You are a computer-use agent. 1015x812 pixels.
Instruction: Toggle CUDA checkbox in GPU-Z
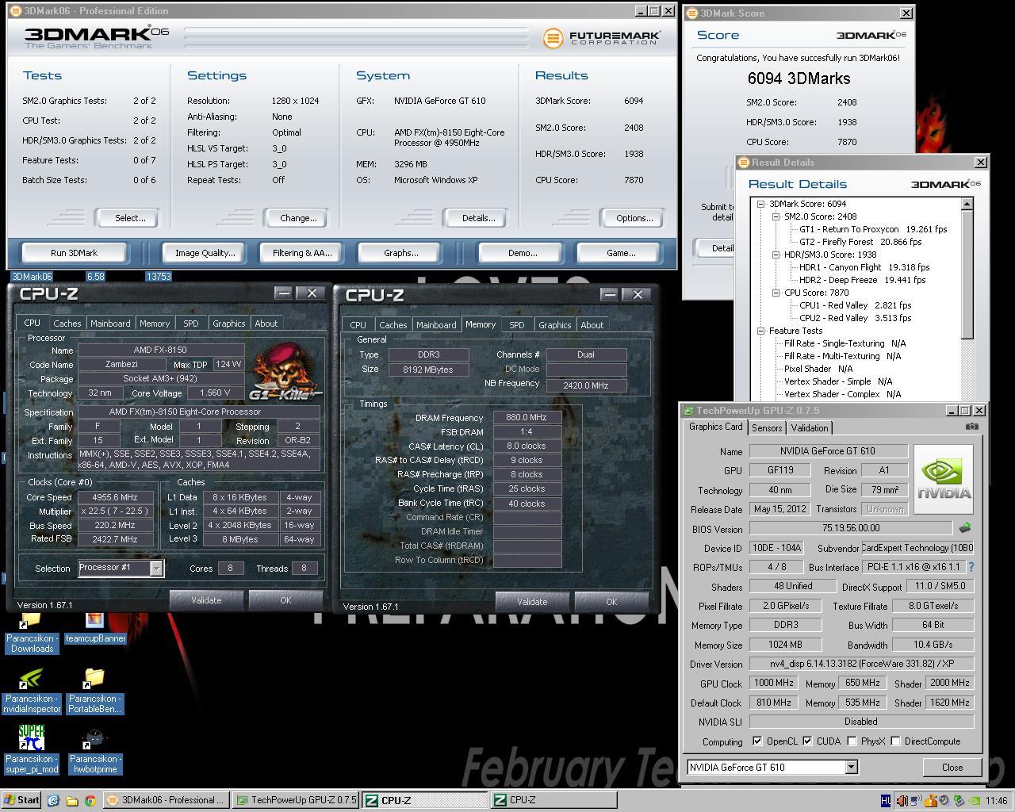807,741
